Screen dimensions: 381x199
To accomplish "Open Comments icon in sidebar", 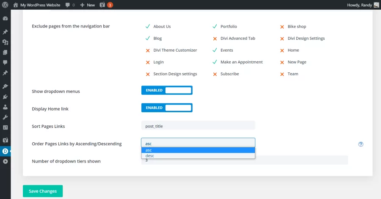I will [x=5, y=62].
